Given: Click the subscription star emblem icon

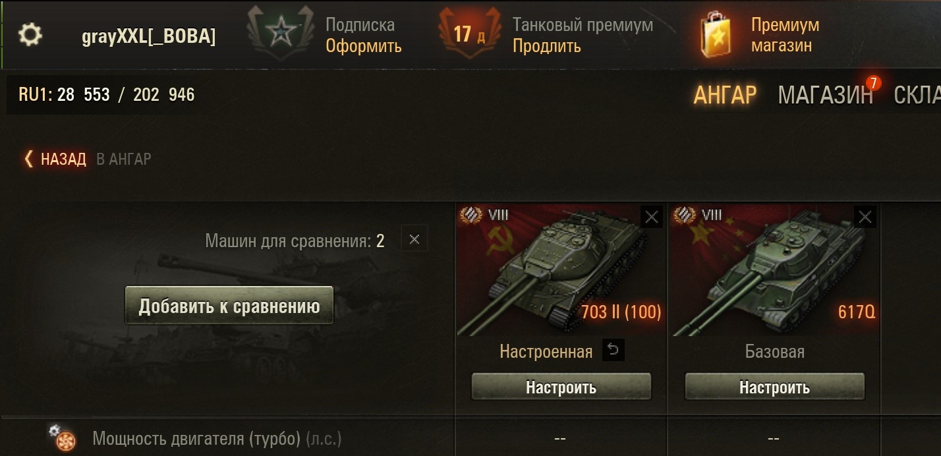Looking at the screenshot, I should (x=280, y=34).
